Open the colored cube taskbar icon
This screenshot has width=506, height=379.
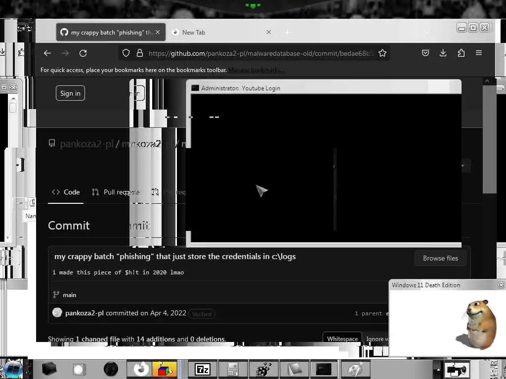(164, 369)
